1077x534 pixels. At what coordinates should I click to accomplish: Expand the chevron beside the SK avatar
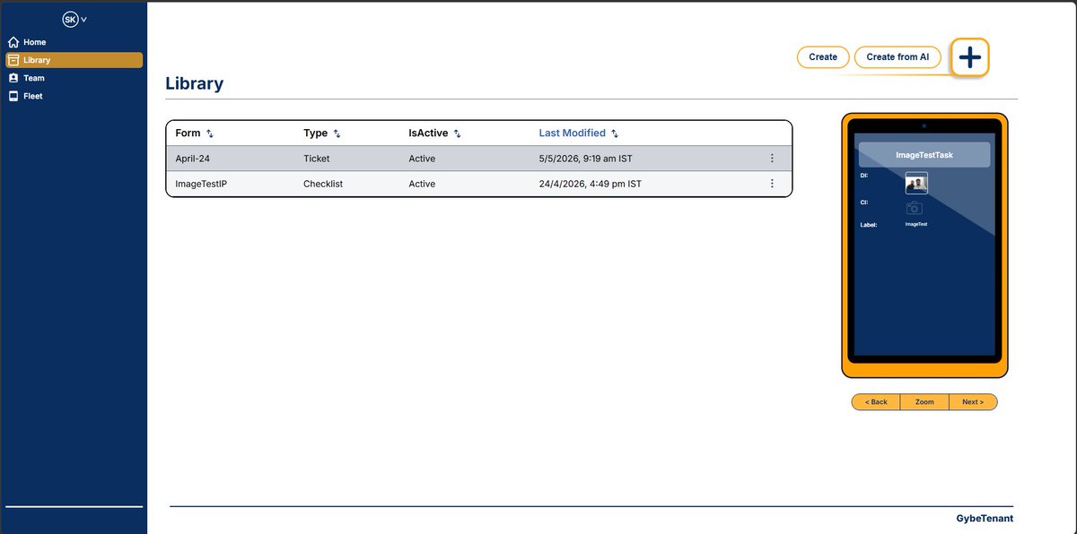click(84, 20)
